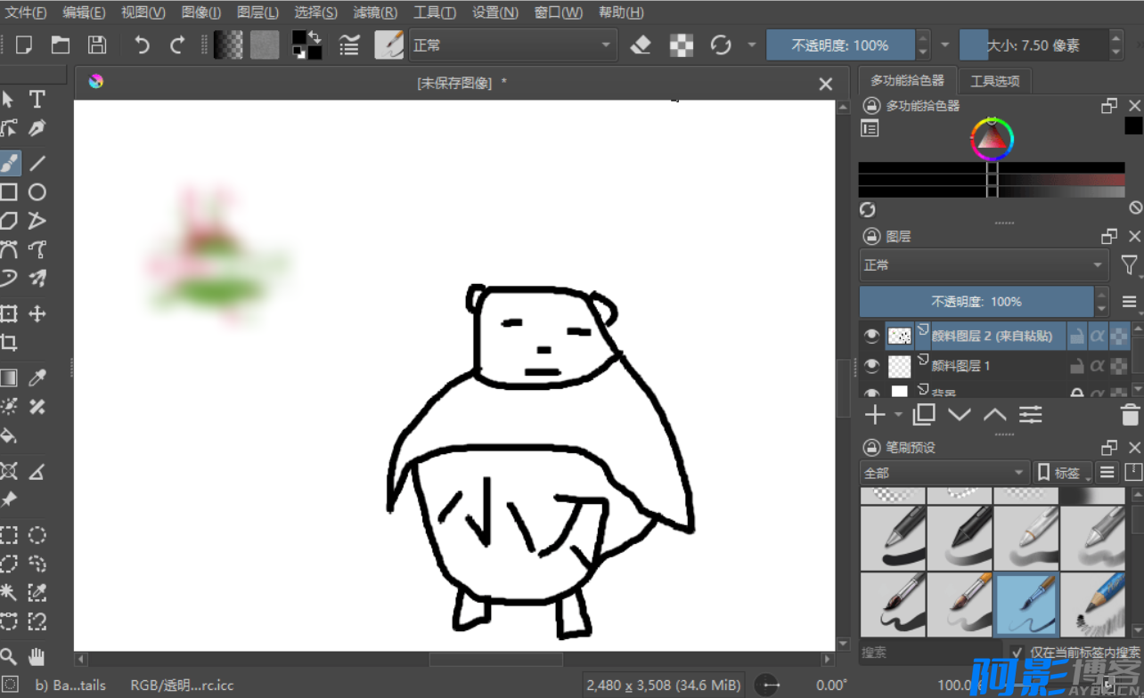This screenshot has height=698, width=1144.
Task: Open layer blend mode 正常 dropdown
Action: 984,265
